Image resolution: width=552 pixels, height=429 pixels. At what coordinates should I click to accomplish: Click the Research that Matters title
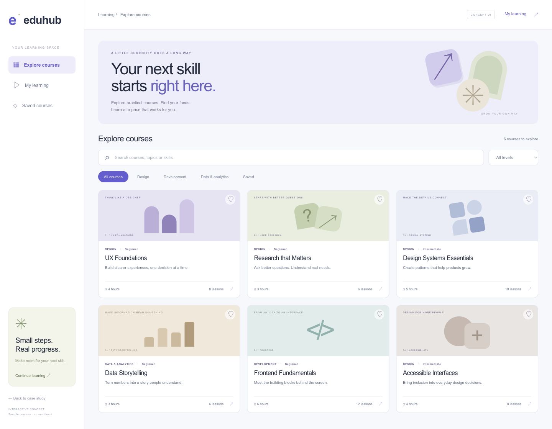283,258
